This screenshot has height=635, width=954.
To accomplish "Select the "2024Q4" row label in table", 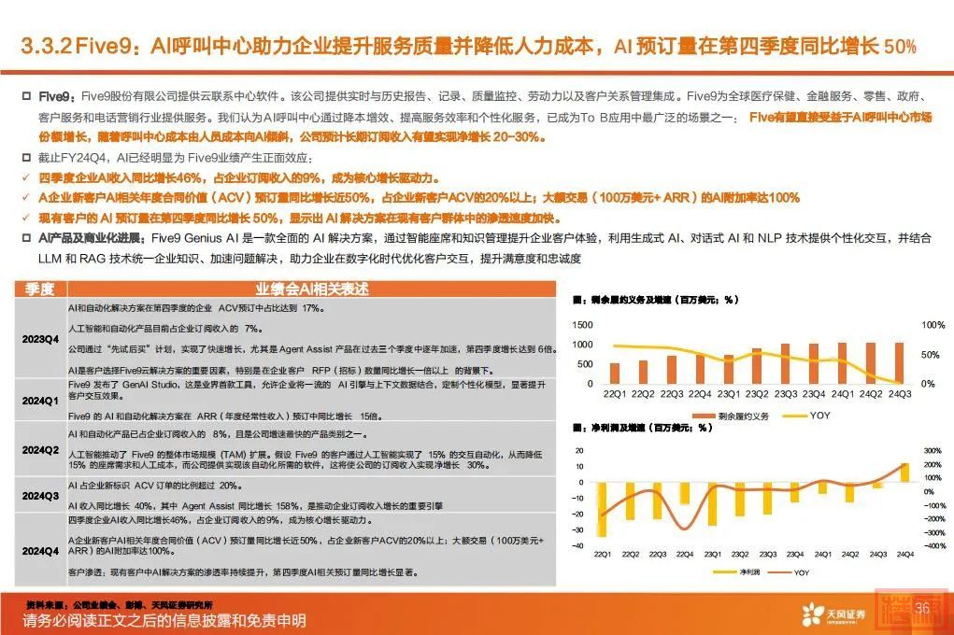I will [x=40, y=551].
